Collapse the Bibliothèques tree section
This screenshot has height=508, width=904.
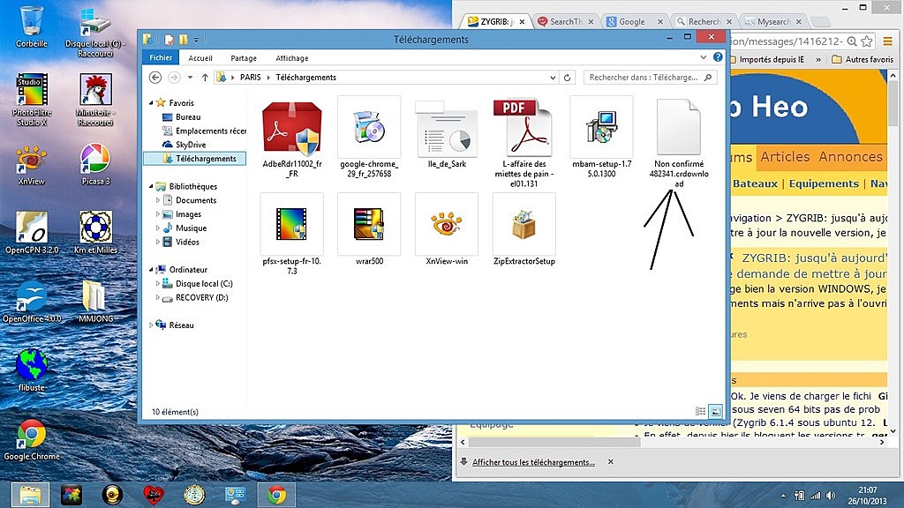[151, 186]
